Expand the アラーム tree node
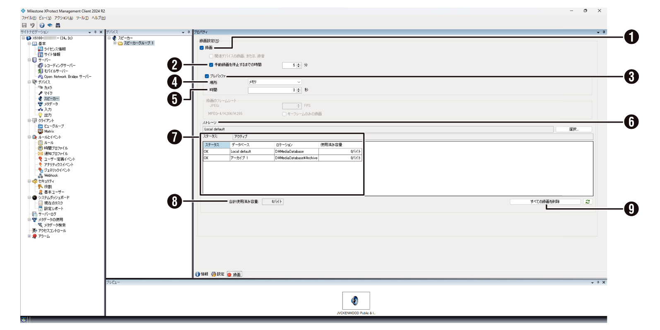Image resolution: width=660 pixels, height=330 pixels. [x=29, y=236]
